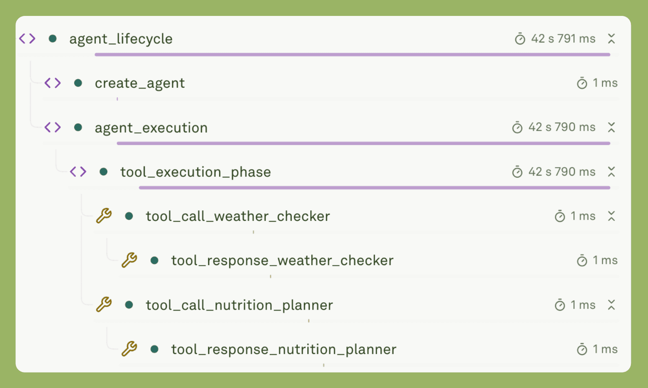648x388 pixels.
Task: Click the wrench icon for tool_response_weather_checker
Action: coord(129,260)
